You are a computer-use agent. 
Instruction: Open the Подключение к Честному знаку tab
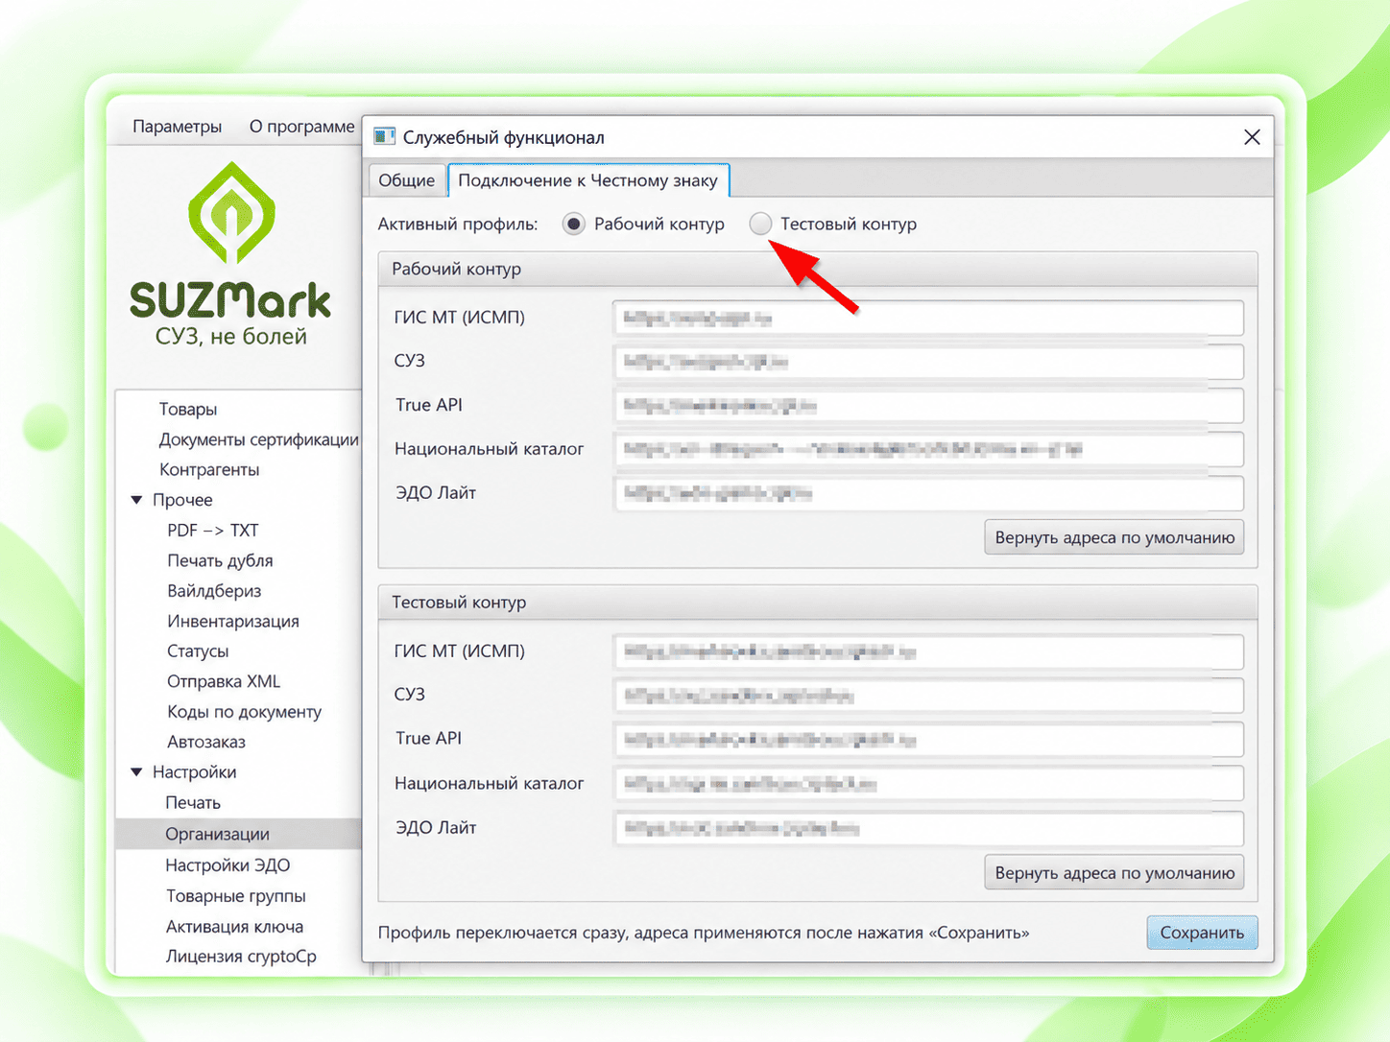[587, 180]
